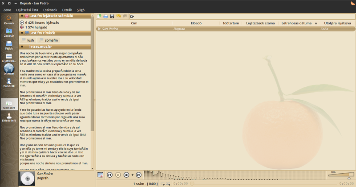
Task: Open the Keresés search sidebar tab
Action: click(x=9, y=20)
